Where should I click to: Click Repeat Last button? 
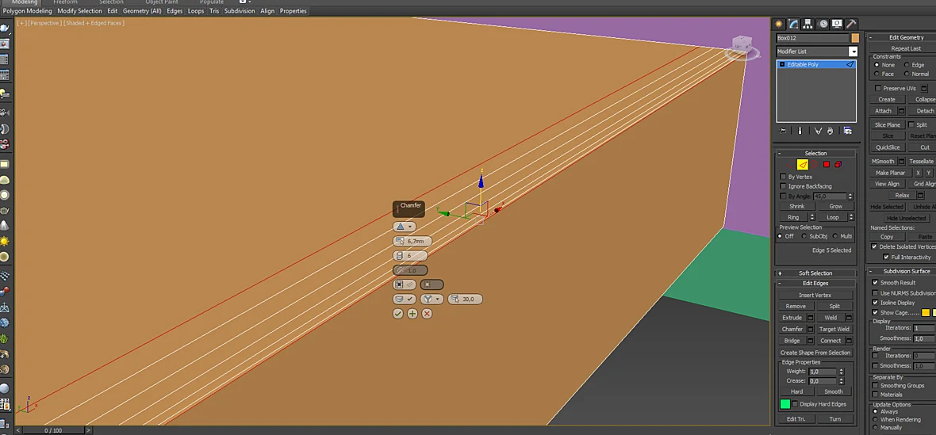click(x=905, y=48)
